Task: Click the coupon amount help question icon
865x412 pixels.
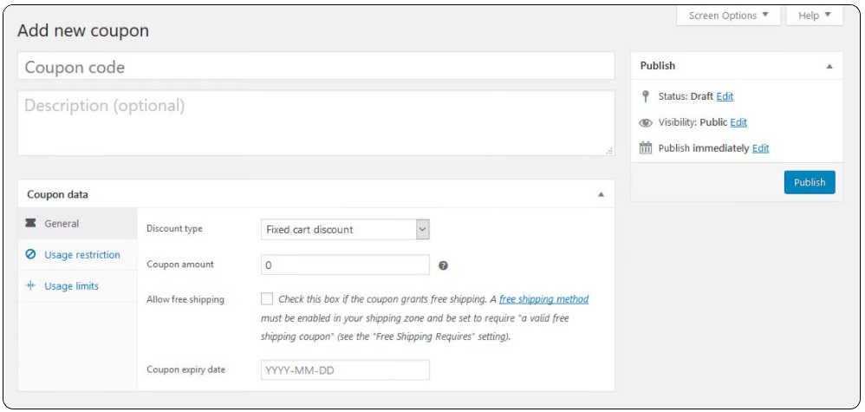Action: click(444, 265)
